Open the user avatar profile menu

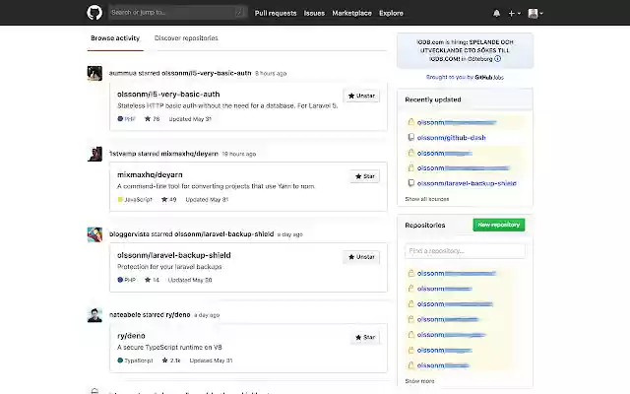coord(535,13)
